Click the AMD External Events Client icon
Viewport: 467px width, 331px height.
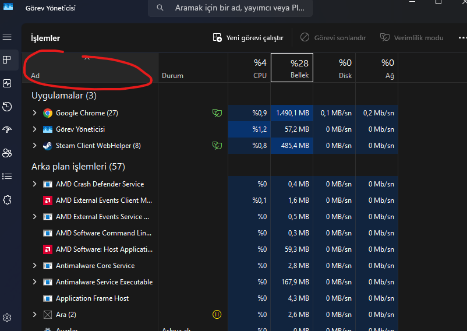click(48, 200)
